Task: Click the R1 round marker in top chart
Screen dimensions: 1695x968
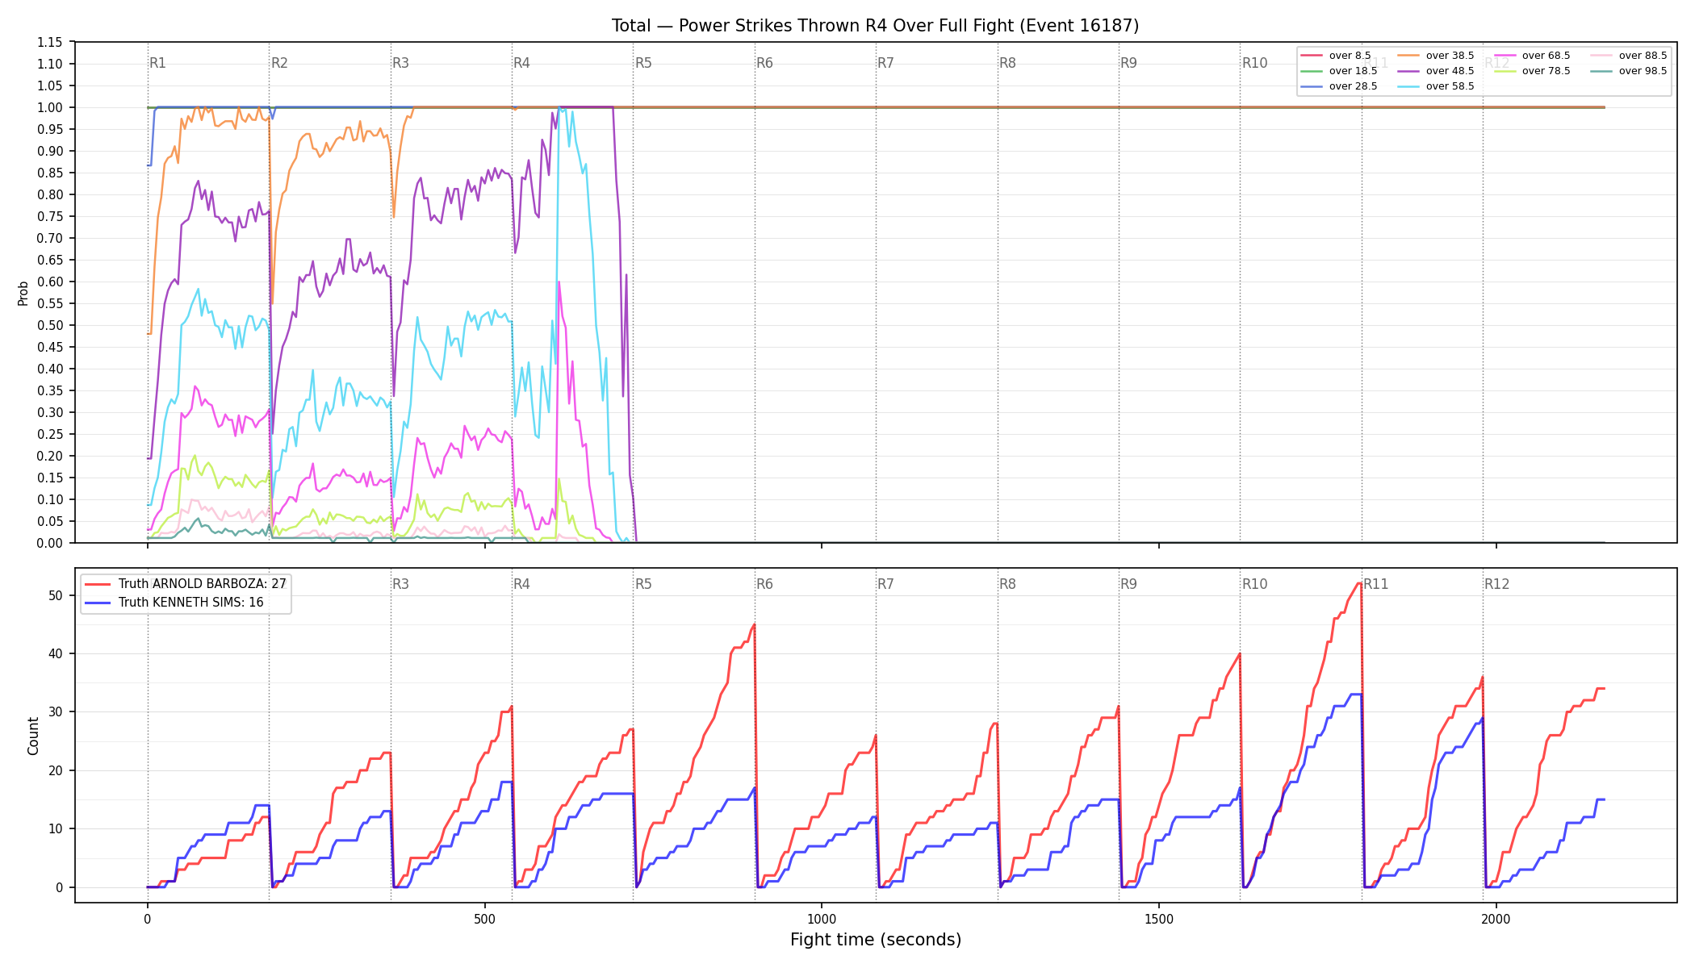Action: pos(157,63)
